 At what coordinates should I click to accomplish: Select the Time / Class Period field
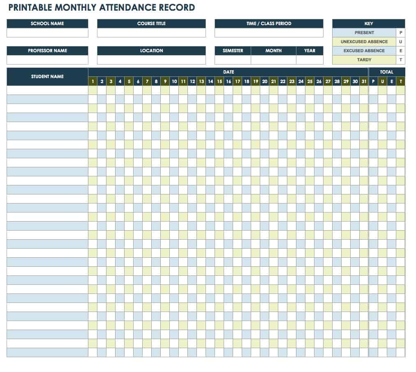(x=269, y=32)
